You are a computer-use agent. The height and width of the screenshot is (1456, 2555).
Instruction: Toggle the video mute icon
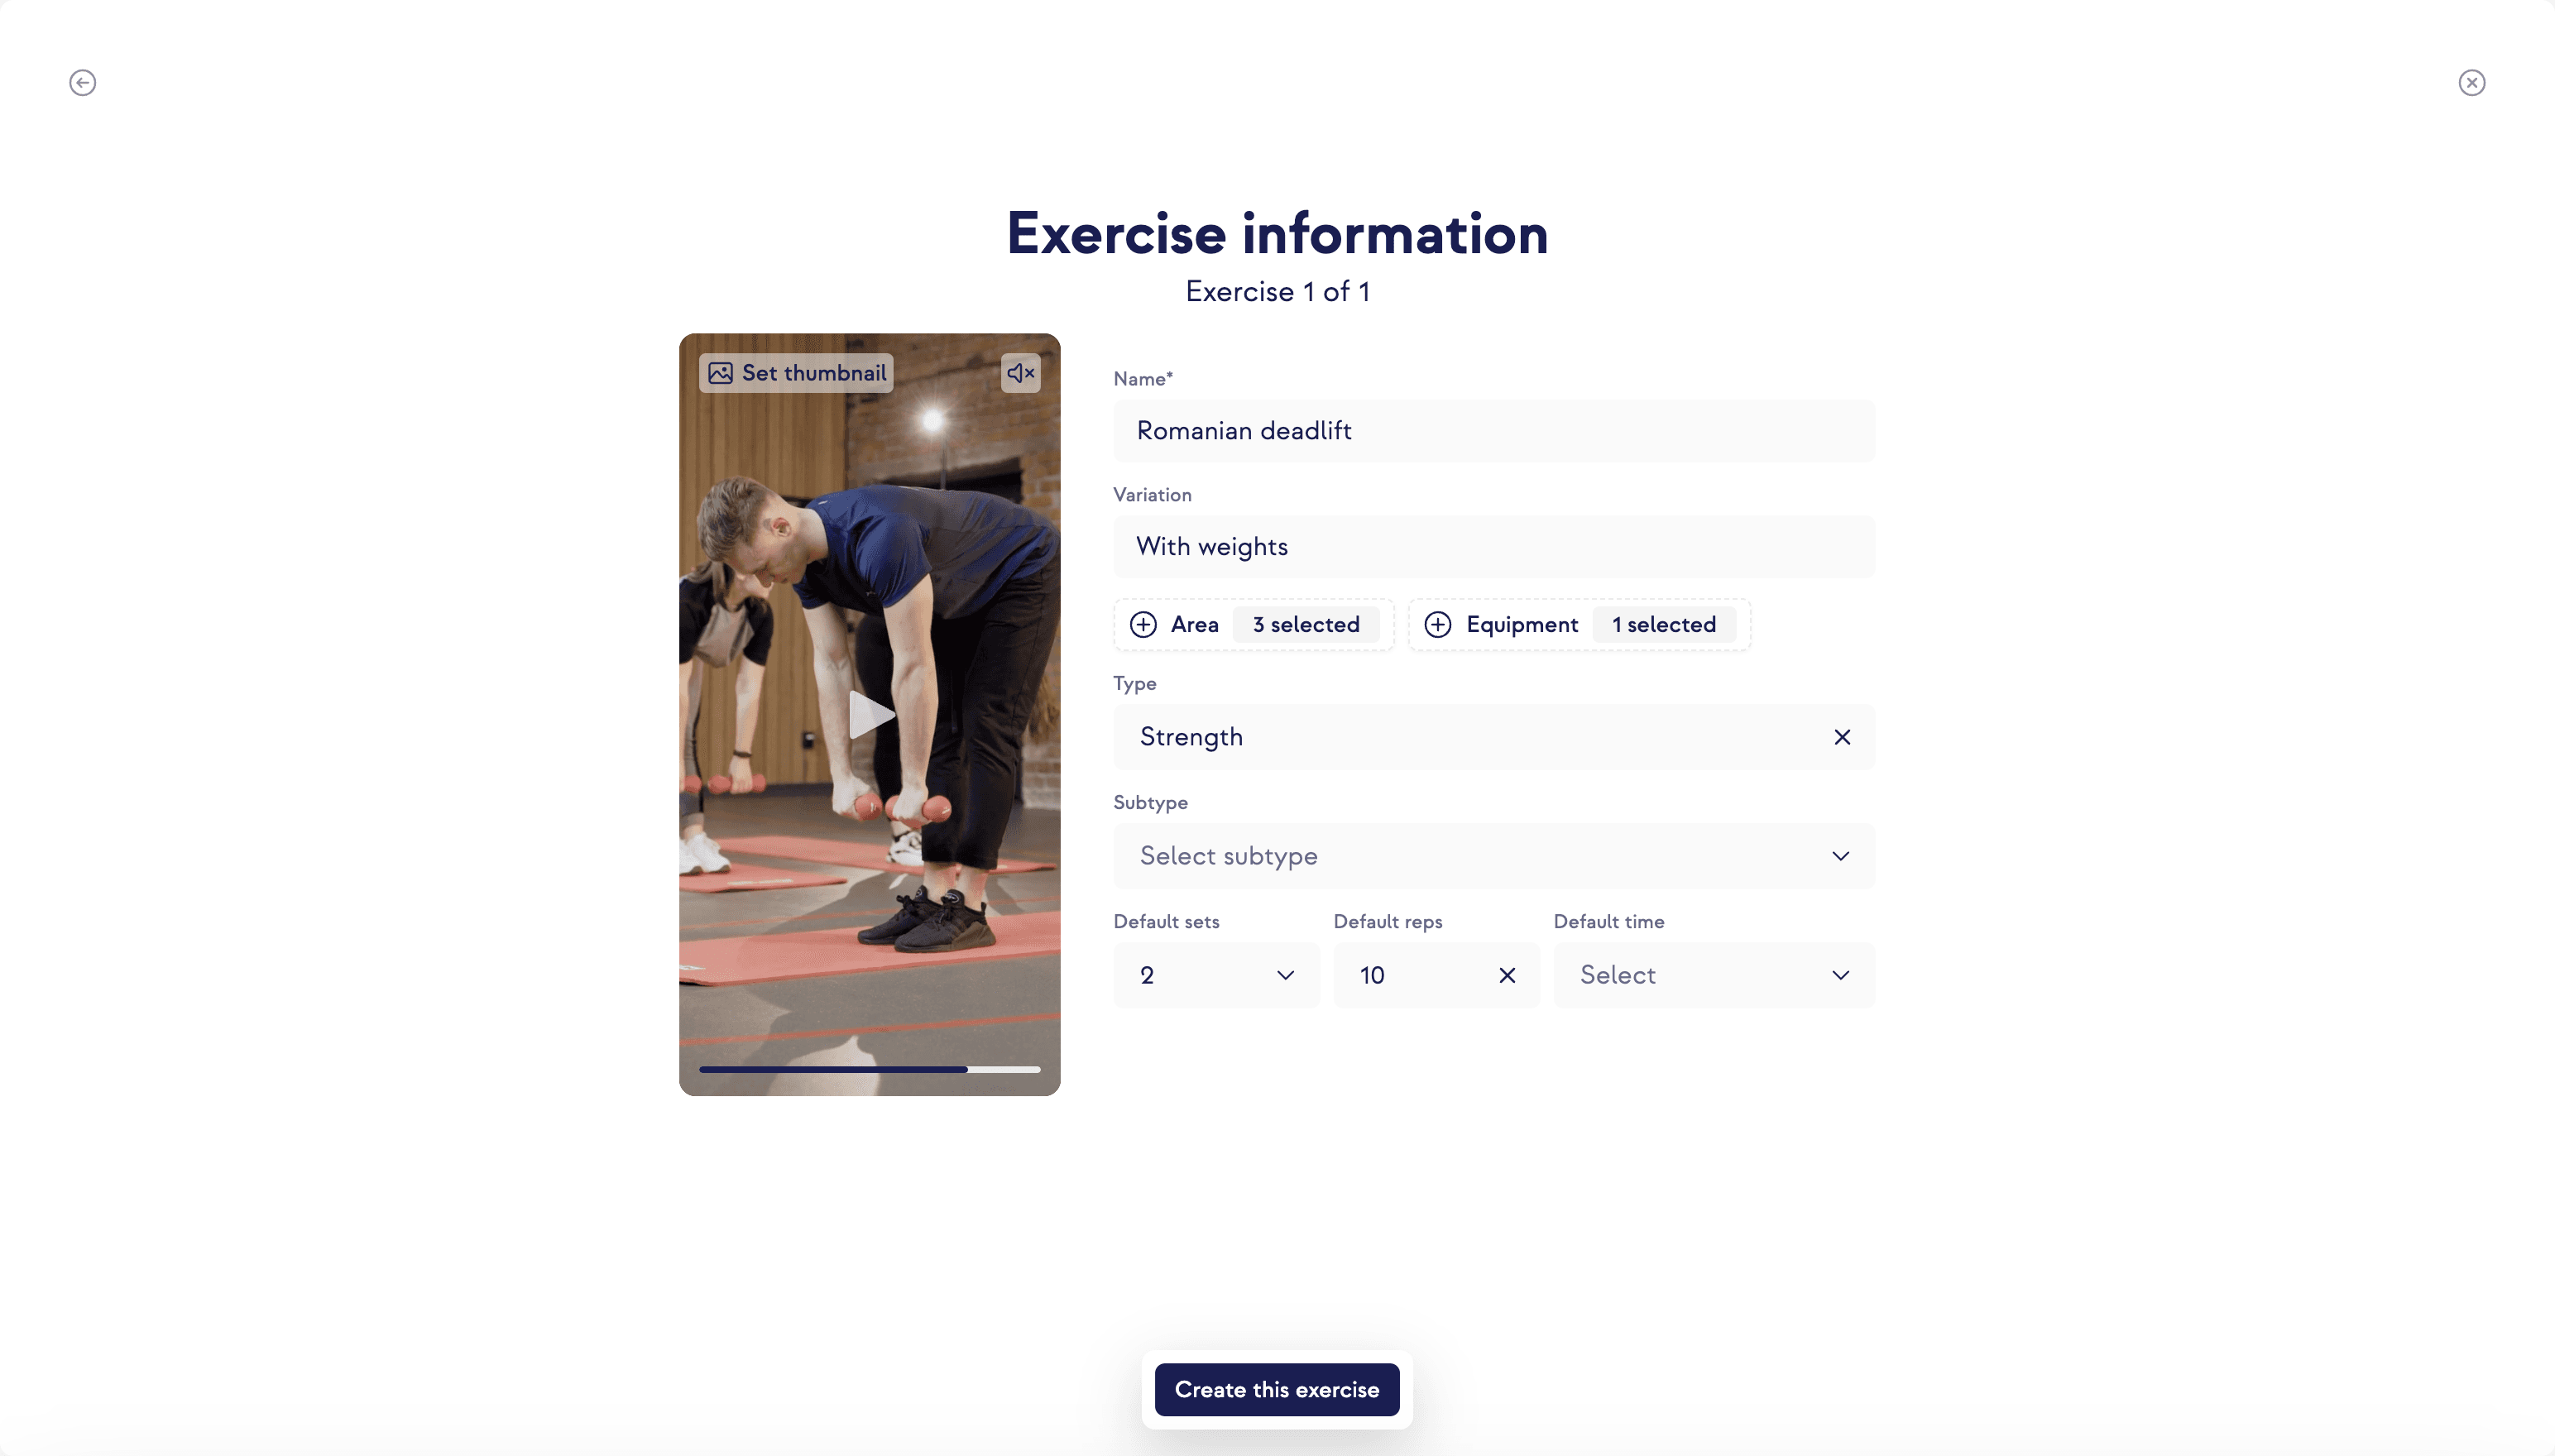pos(1021,372)
